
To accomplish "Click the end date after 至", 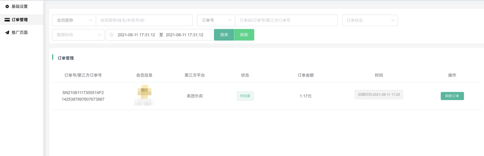I will point(184,35).
